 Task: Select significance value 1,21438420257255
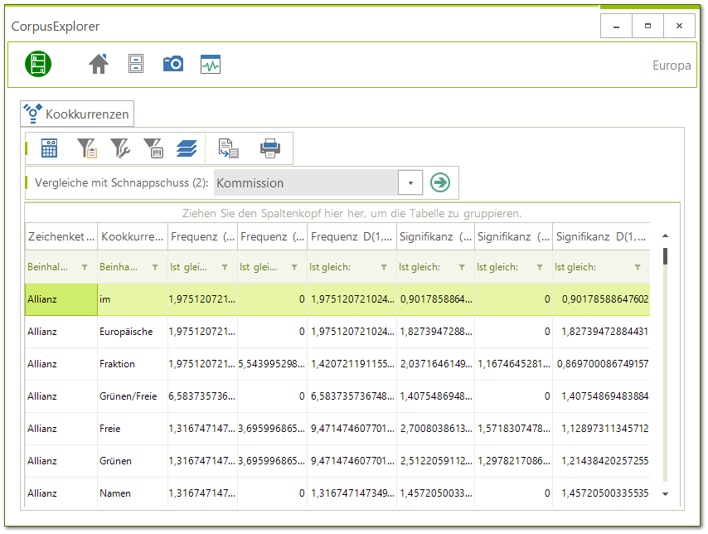(x=601, y=461)
